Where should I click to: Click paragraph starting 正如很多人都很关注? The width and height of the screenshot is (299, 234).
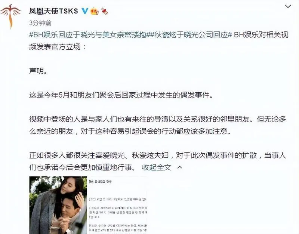[158, 161]
